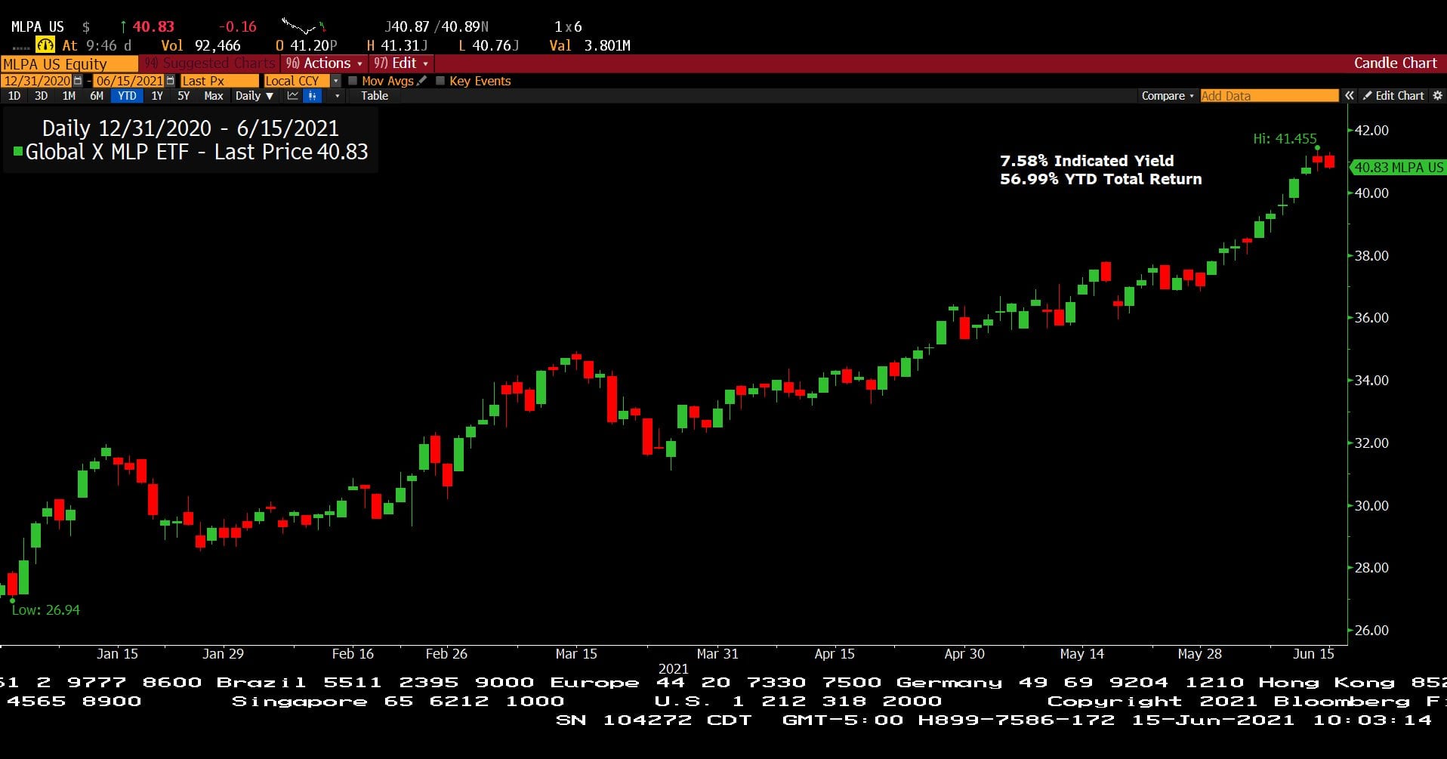The width and height of the screenshot is (1447, 759).
Task: Click the -0.16 price change value
Action: click(x=237, y=27)
